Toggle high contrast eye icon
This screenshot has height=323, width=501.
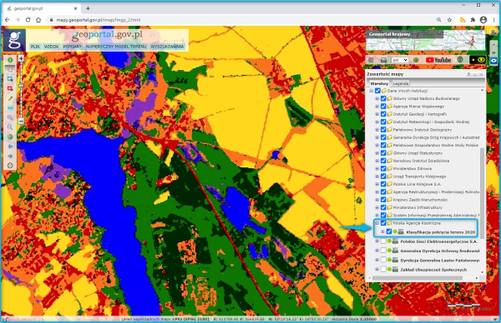(481, 61)
